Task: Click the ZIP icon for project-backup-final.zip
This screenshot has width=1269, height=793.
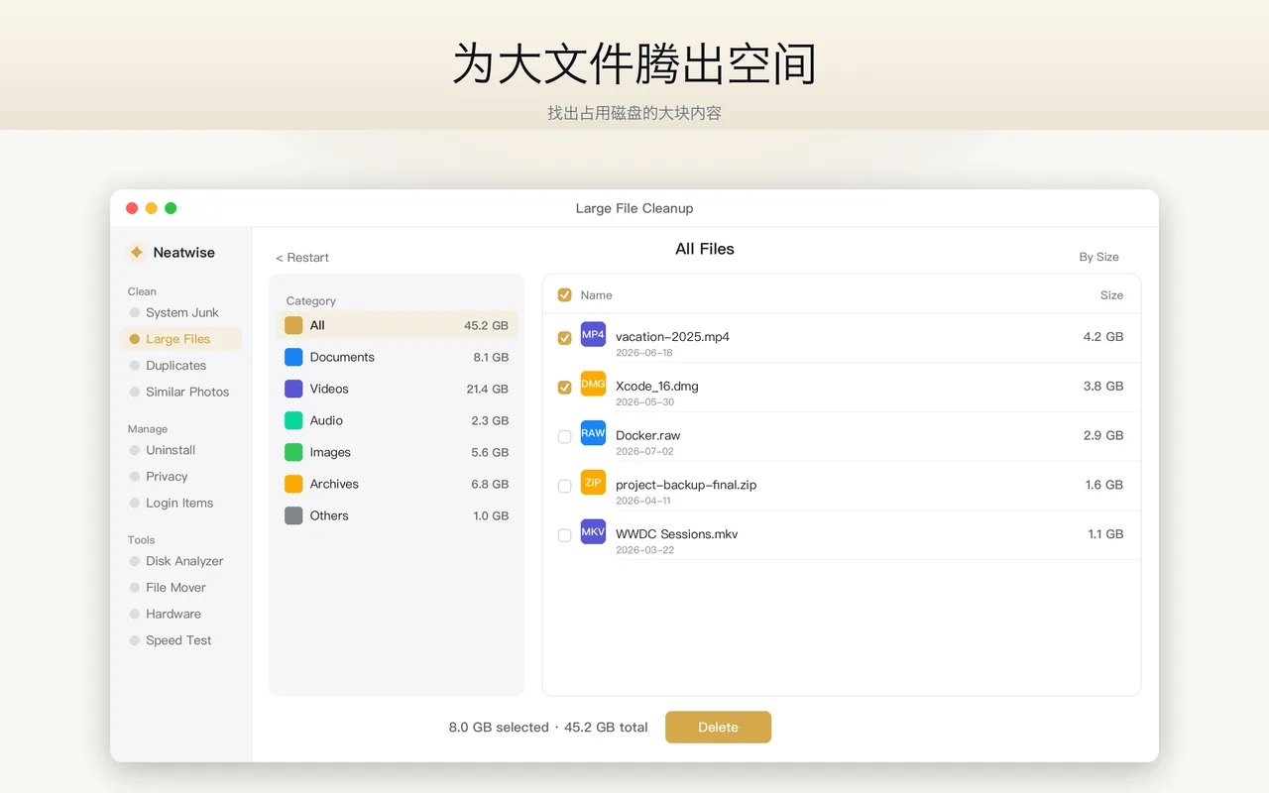Action: [593, 483]
